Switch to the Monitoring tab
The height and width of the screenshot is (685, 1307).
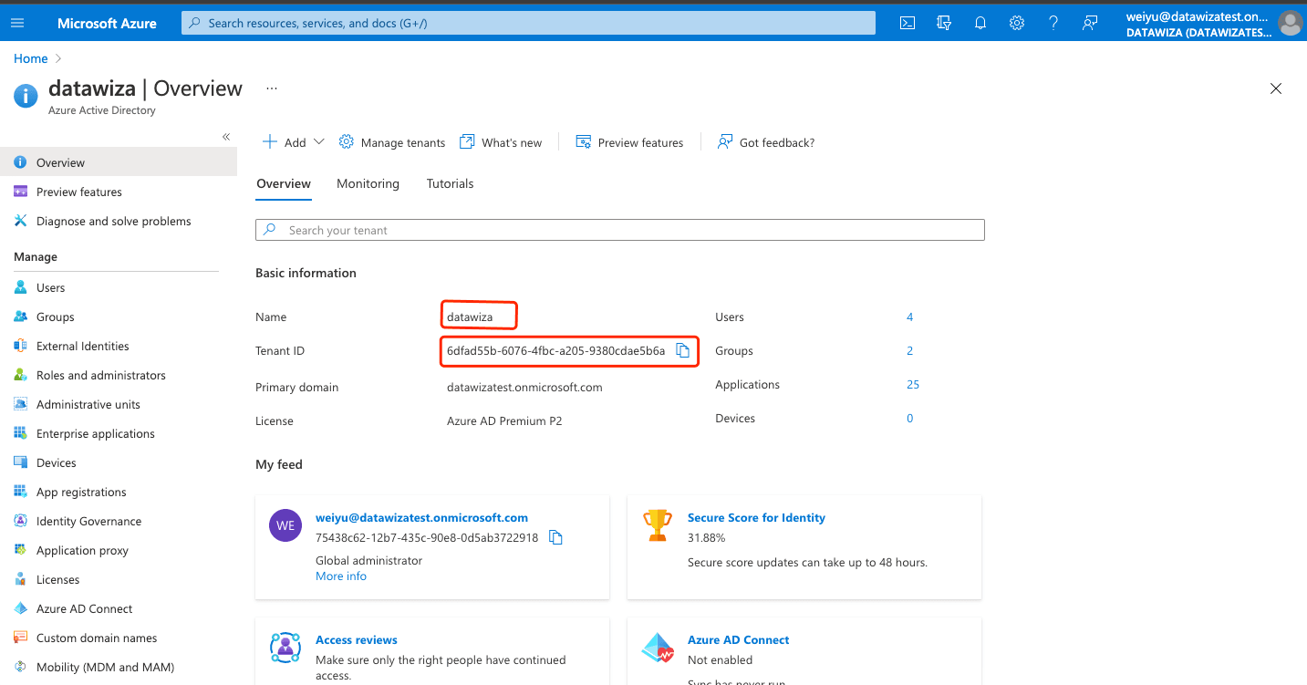pos(368,183)
